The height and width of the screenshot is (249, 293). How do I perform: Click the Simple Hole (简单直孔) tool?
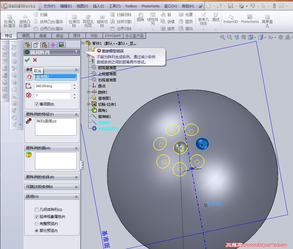pyautogui.click(x=267, y=21)
